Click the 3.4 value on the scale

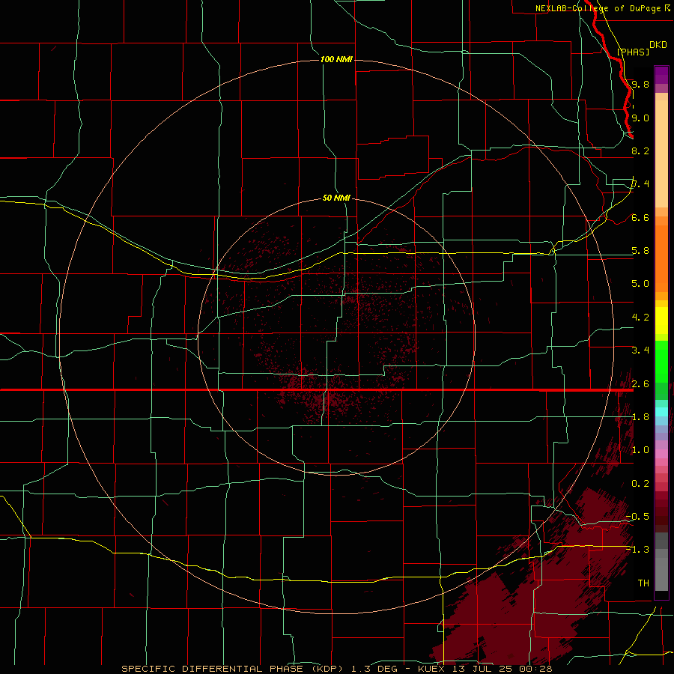coord(640,350)
